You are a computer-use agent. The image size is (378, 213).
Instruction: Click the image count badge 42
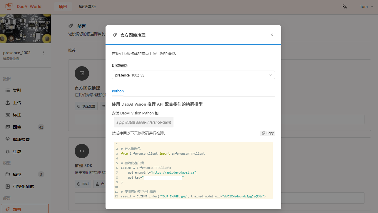point(41,127)
